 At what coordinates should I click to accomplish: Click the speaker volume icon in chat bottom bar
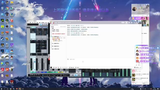[x=54, y=67]
